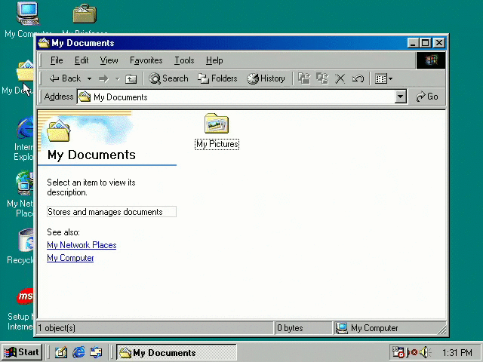Follow the My Computer link
This screenshot has width=483, height=362.
[x=70, y=258]
